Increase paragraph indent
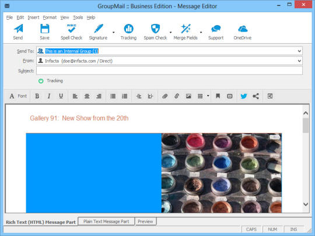 [150, 96]
